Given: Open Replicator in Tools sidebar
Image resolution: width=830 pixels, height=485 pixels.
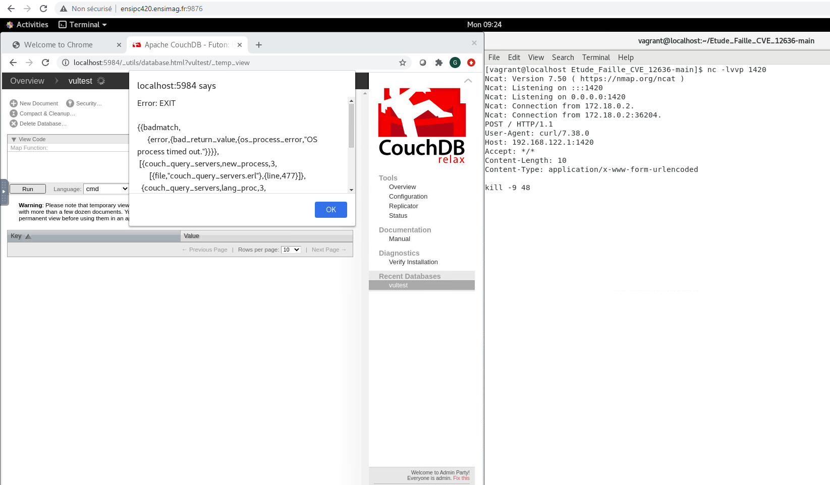Looking at the screenshot, I should pos(403,206).
